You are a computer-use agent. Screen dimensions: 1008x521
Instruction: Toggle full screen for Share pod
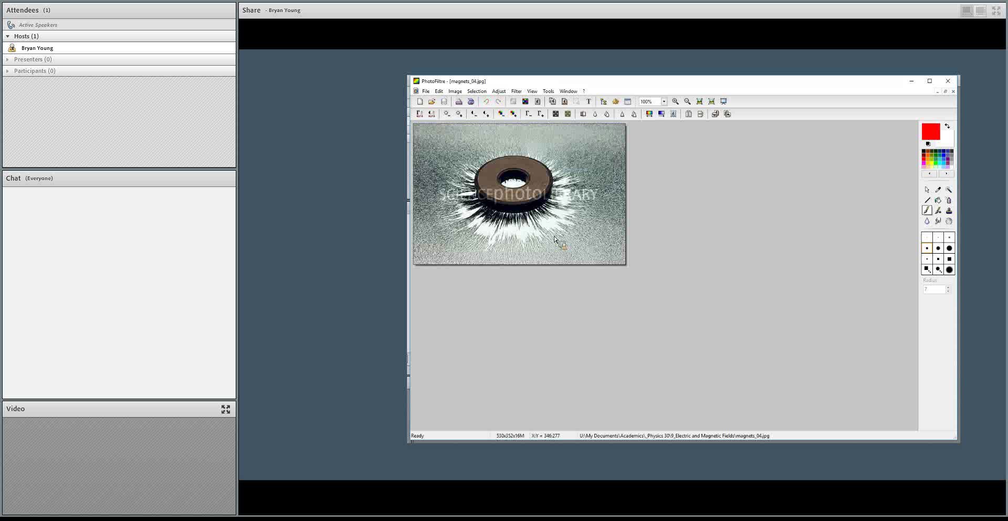tap(996, 11)
